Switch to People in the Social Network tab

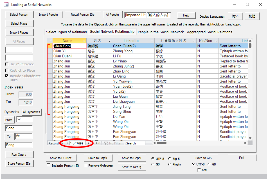click(x=161, y=32)
